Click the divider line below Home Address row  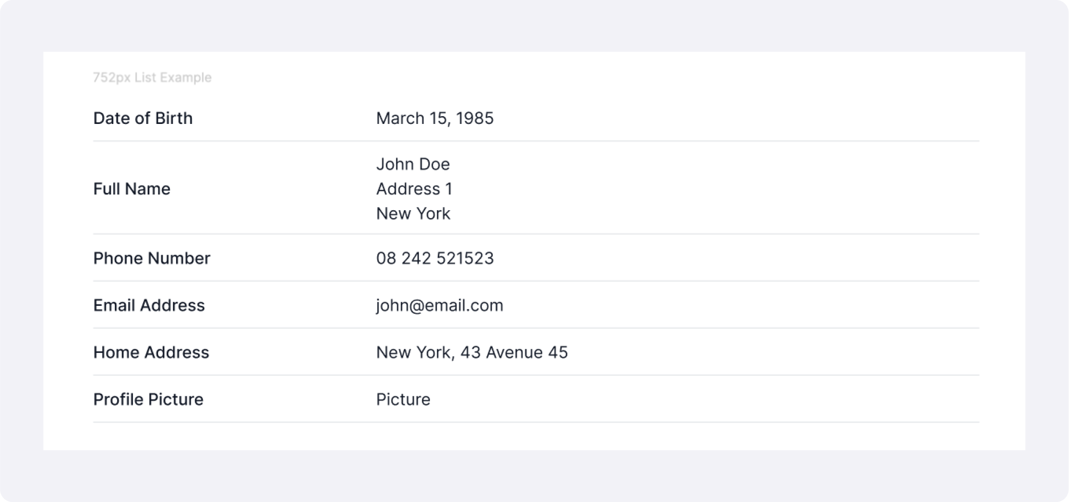tap(536, 375)
